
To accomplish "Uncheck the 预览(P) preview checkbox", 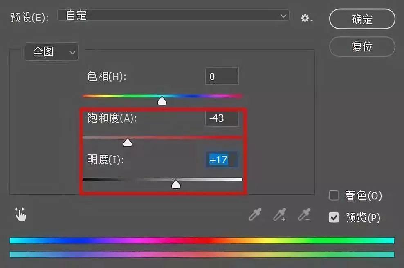I will [x=334, y=217].
